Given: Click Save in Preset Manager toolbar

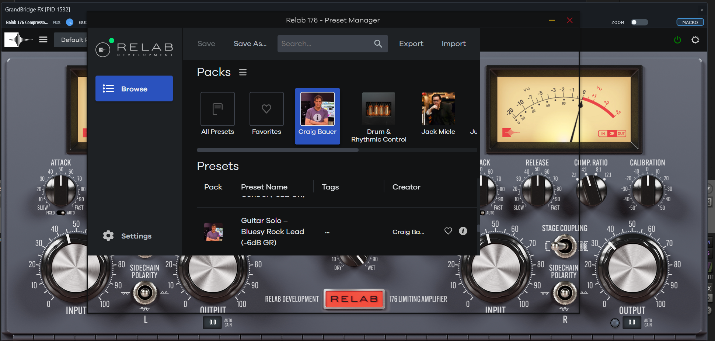Looking at the screenshot, I should [x=206, y=44].
